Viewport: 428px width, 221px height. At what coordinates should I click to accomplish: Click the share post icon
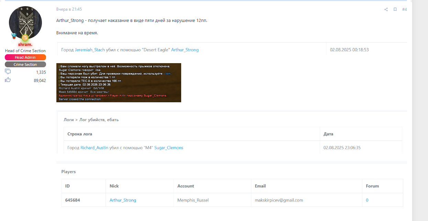coord(386,10)
